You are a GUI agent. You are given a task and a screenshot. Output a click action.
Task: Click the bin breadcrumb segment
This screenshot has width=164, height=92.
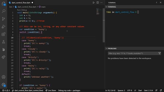11,7
